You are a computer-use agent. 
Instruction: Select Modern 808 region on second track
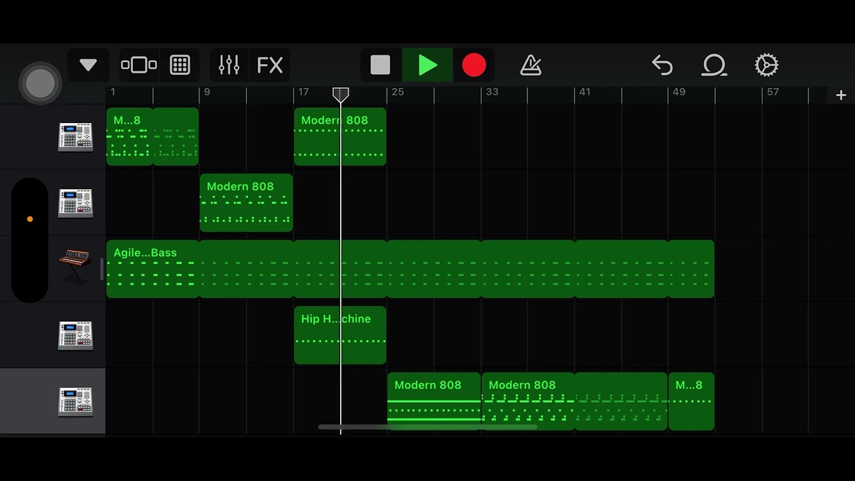click(246, 202)
